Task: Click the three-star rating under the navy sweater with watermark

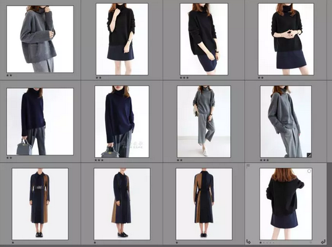Action: [x=99, y=160]
